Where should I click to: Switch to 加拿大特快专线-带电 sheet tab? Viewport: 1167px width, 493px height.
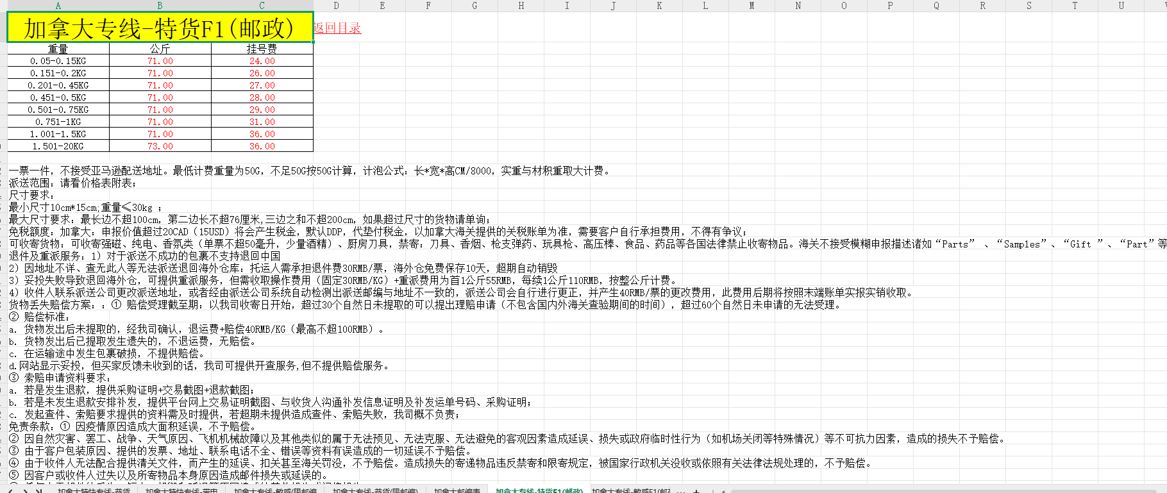(x=181, y=490)
